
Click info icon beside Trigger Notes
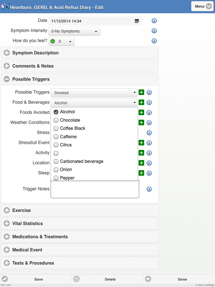(149, 189)
